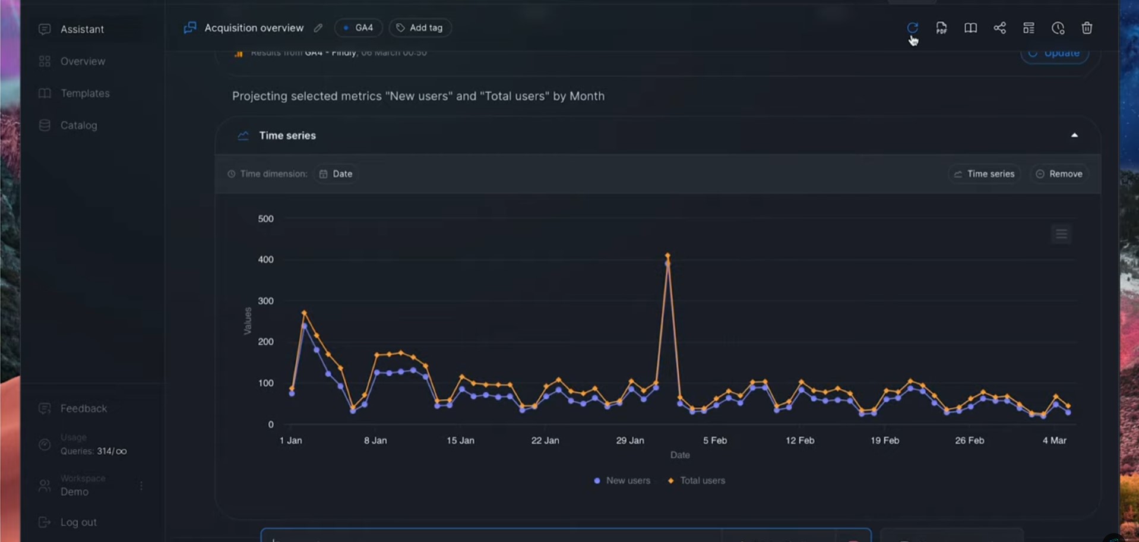Open the book view icon
This screenshot has height=542, width=1139.
point(970,28)
